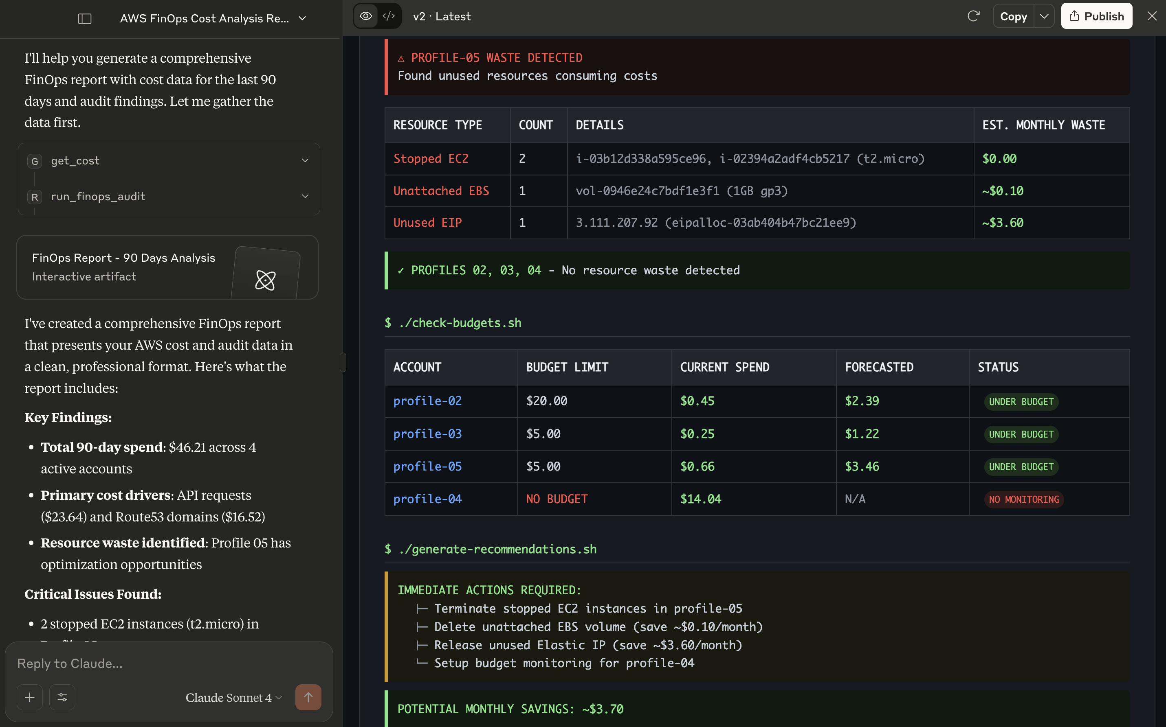Click the plus attachment icon
The width and height of the screenshot is (1166, 727).
pos(30,697)
